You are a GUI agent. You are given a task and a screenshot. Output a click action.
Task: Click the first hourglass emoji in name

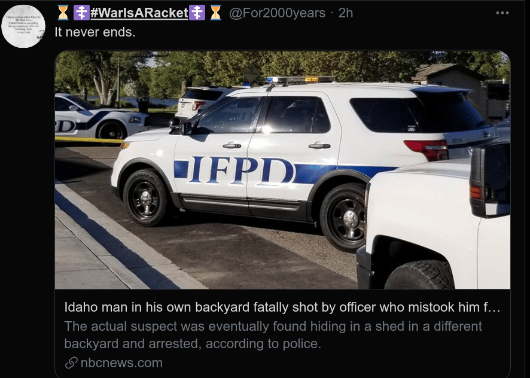63,13
